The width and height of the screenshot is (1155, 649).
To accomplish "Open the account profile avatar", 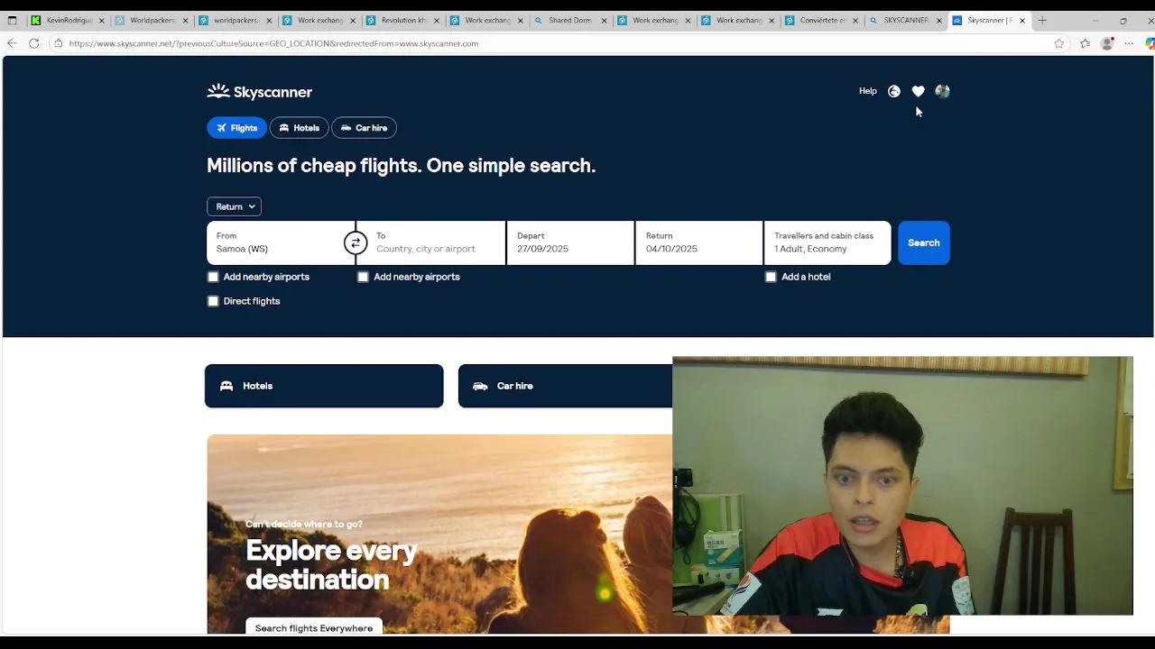I will tap(942, 91).
